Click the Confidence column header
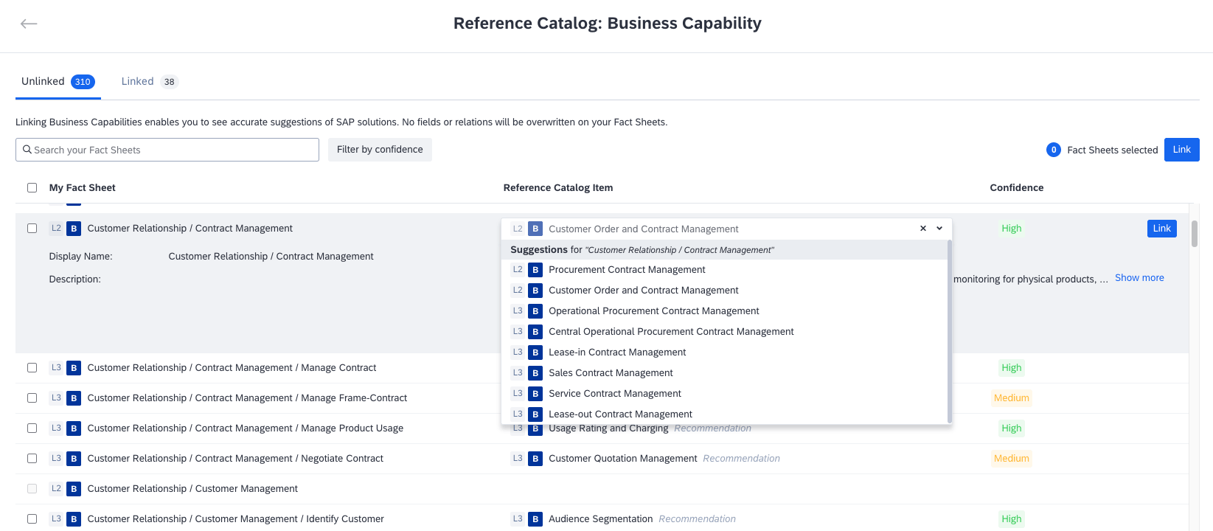 1016,188
